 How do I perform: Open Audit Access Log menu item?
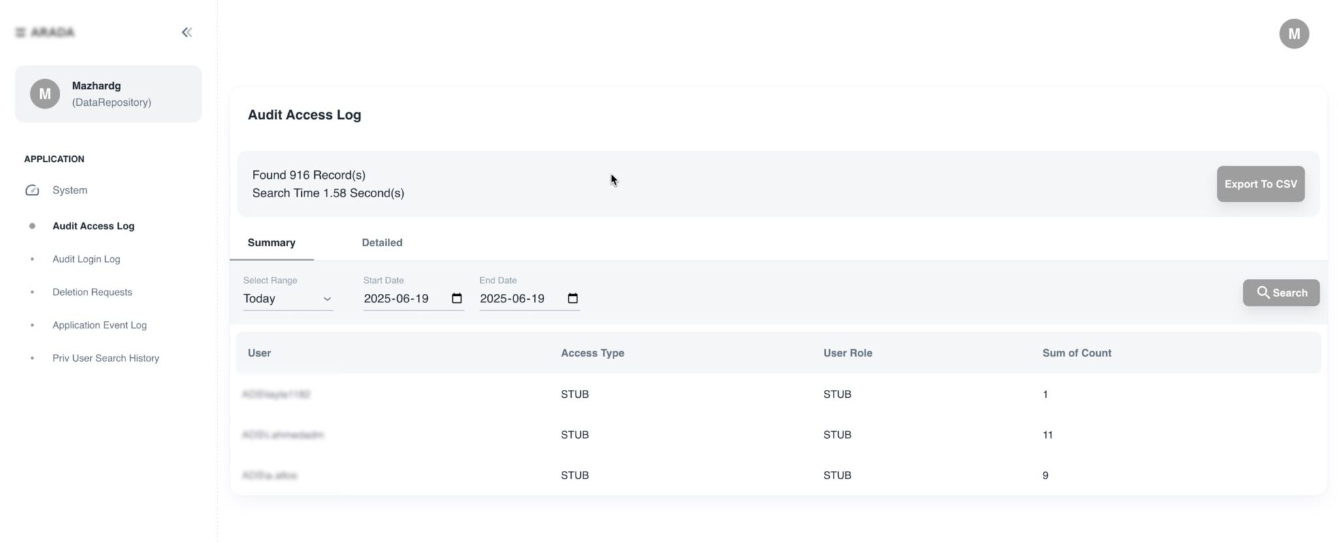[x=93, y=226]
